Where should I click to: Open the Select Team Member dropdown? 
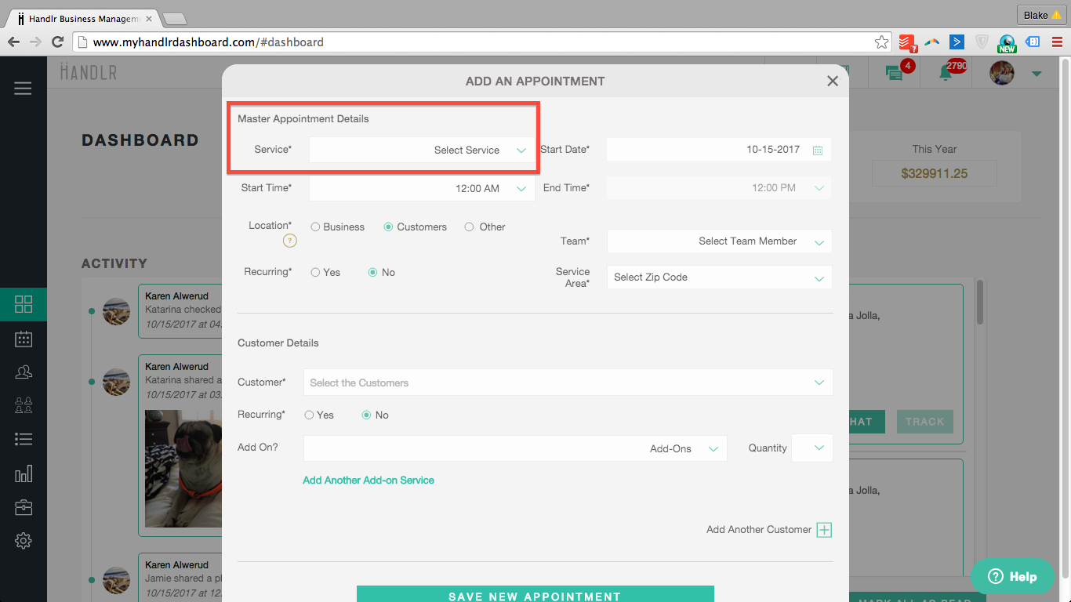pos(718,241)
